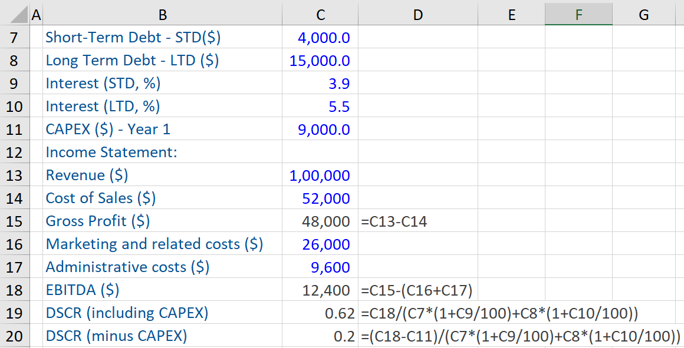Select column C header
Image resolution: width=684 pixels, height=348 pixels.
point(320,14)
